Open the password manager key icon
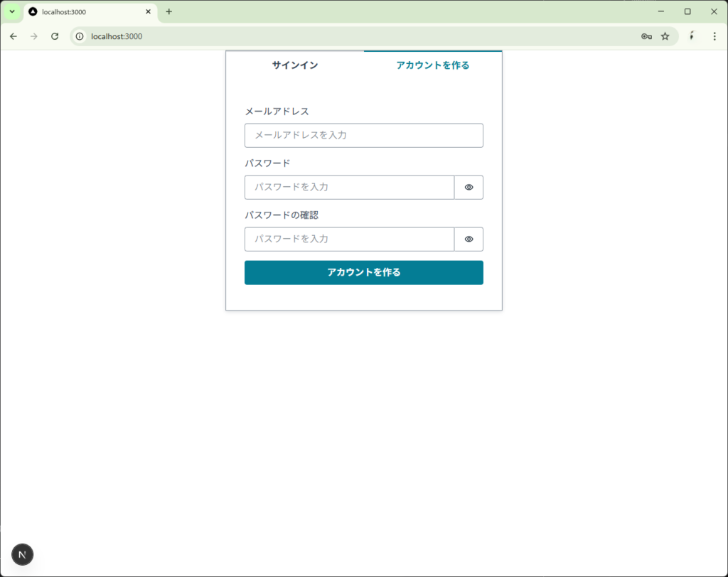The height and width of the screenshot is (577, 728). (646, 36)
